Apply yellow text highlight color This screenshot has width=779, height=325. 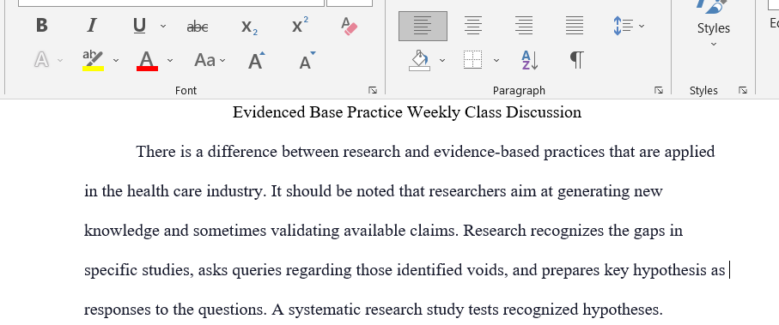pos(93,61)
